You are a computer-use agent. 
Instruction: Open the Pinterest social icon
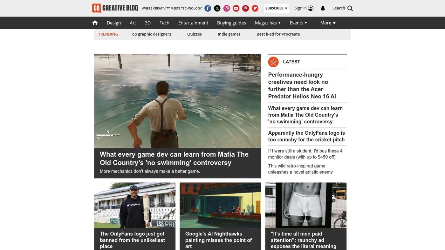click(246, 8)
